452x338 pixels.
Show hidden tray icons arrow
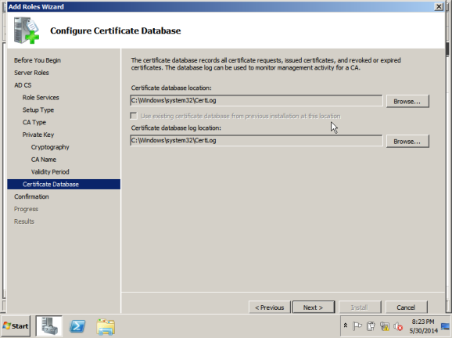tap(346, 325)
